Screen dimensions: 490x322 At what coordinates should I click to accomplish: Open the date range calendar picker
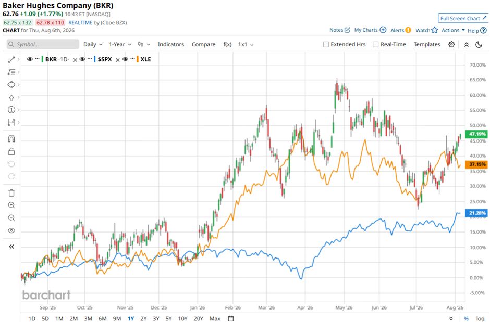(230, 318)
